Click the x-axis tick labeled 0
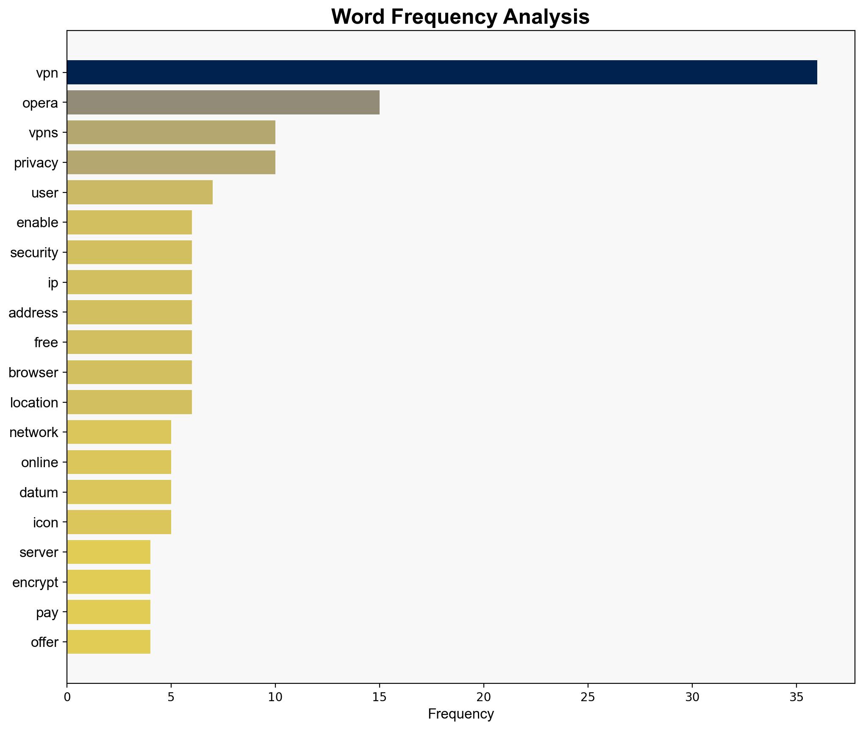863x730 pixels. click(x=67, y=697)
